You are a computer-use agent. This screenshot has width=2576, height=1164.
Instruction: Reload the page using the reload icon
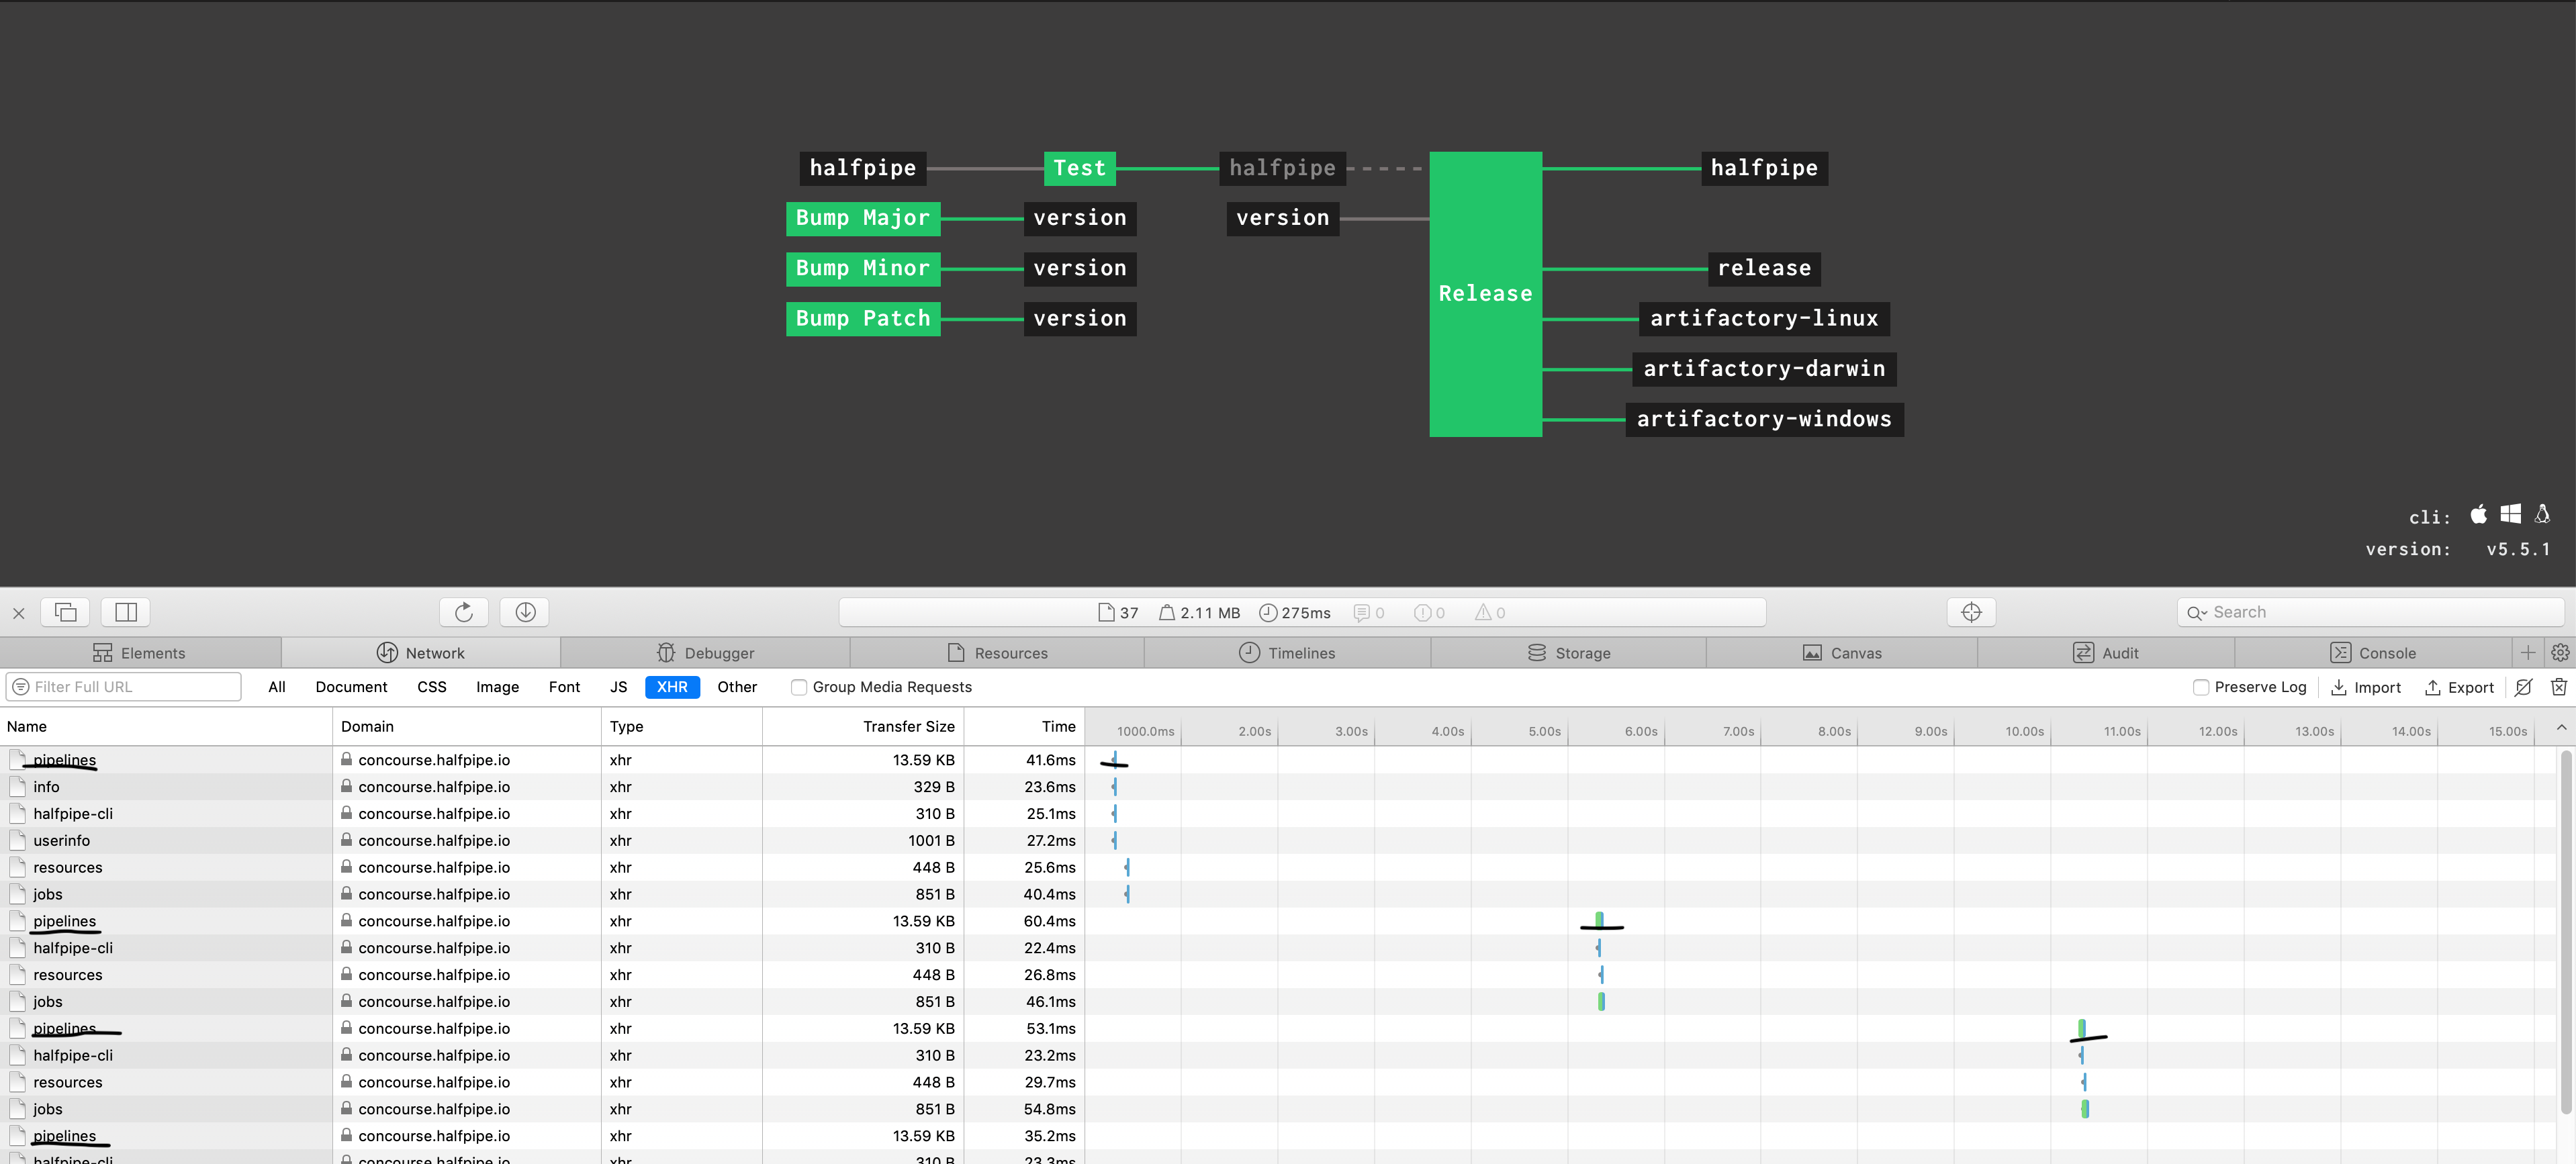pyautogui.click(x=463, y=611)
